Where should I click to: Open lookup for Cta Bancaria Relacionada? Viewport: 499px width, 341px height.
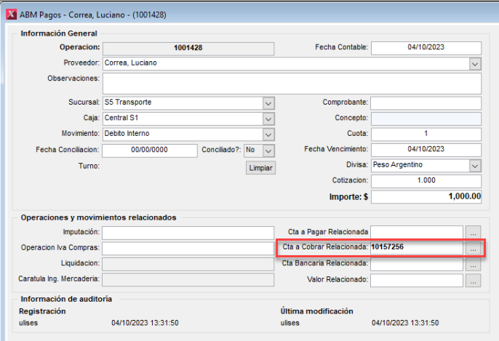474,263
